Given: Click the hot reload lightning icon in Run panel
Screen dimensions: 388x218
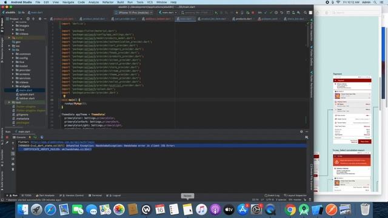Looking at the screenshot, I should [x=30, y=137].
